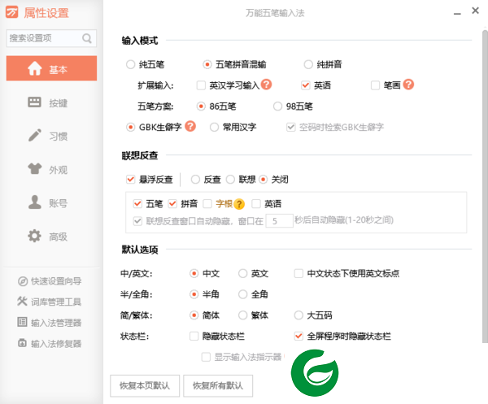Click the compass icon beside 快速设置向导
The image size is (488, 404).
click(x=23, y=281)
